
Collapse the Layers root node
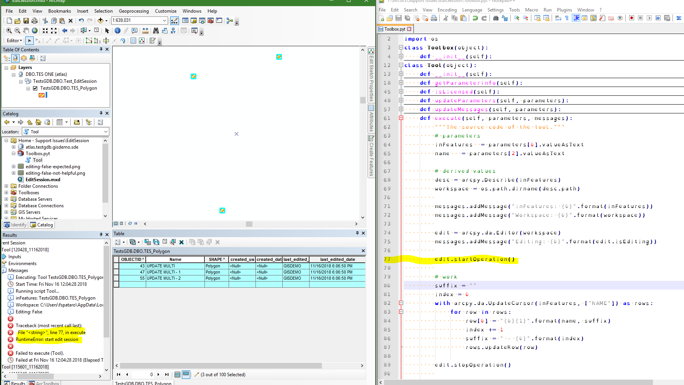point(6,68)
